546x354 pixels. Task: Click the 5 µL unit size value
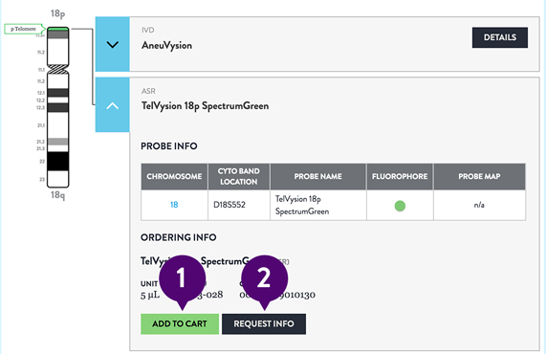point(150,295)
